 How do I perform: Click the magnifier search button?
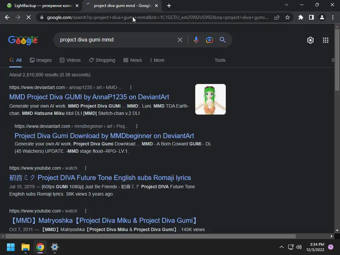pyautogui.click(x=222, y=40)
